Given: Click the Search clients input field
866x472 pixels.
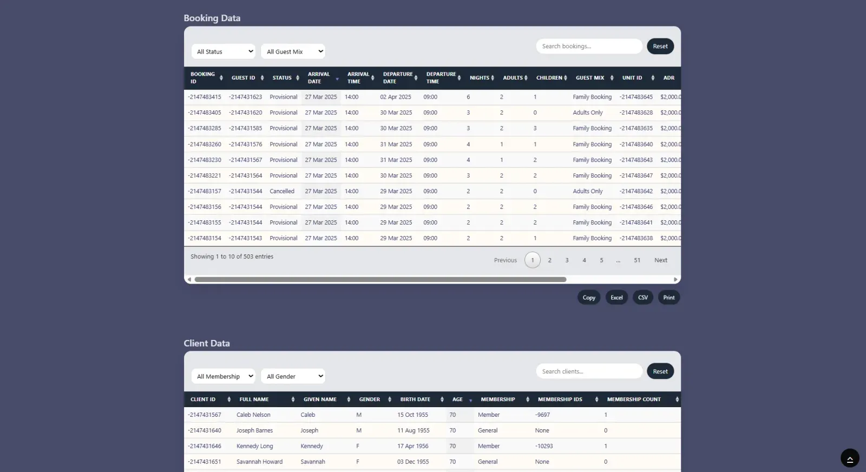Looking at the screenshot, I should tap(589, 371).
